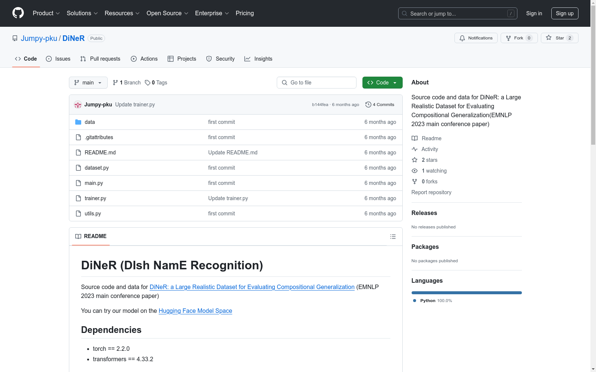Click Sign in
Screen dimensions: 596x372
pos(534,13)
